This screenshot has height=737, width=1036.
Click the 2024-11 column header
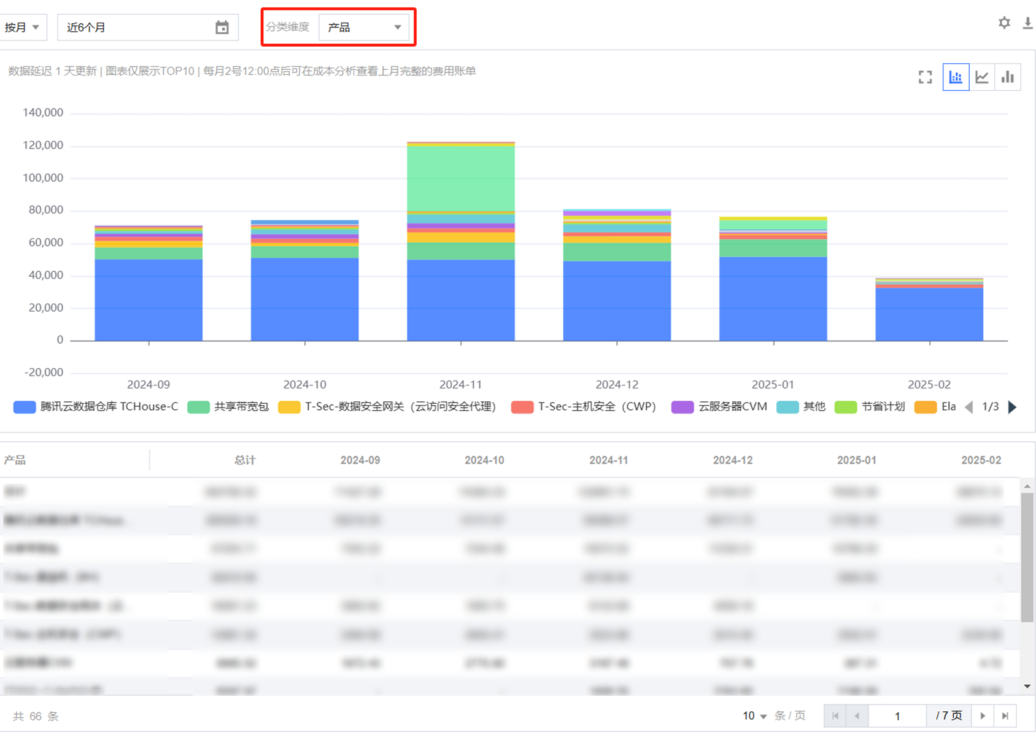click(608, 460)
